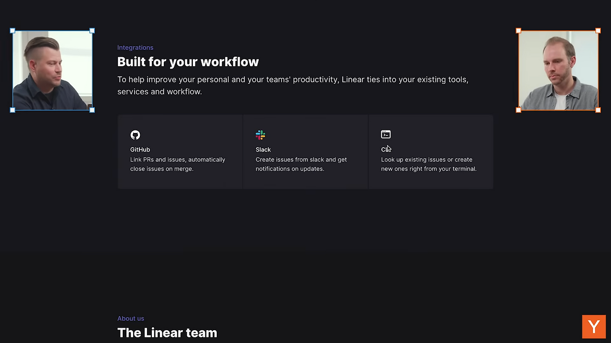Click the "Look up existing issues" description
Screen dimensions: 611x343
click(428, 164)
